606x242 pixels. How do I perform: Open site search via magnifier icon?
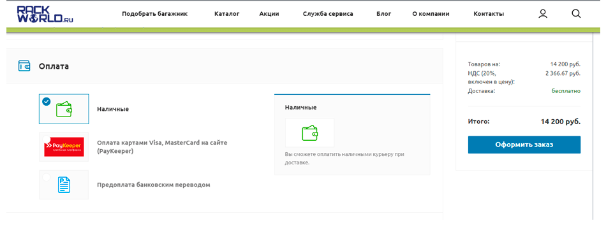576,14
